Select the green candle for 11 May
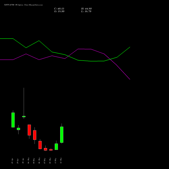Image resolution: width=169 pixels, height=169 pixels. (56, 147)
